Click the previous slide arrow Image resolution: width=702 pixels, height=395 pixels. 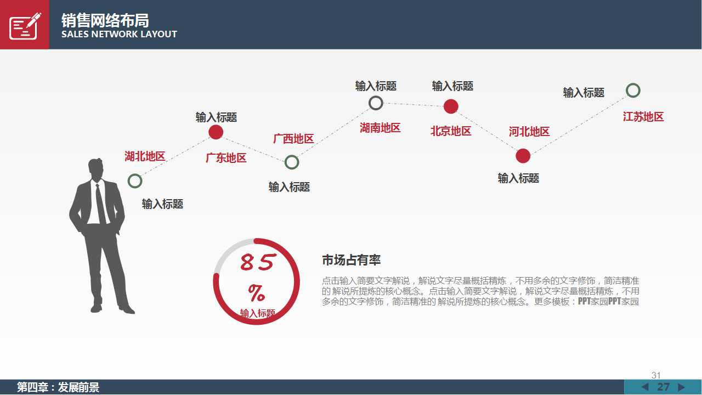pos(645,387)
